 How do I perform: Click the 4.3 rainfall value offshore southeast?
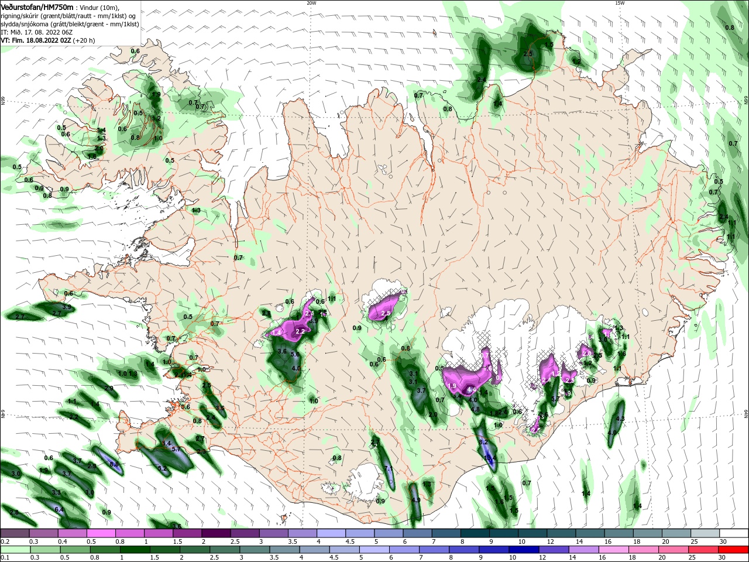(620, 419)
